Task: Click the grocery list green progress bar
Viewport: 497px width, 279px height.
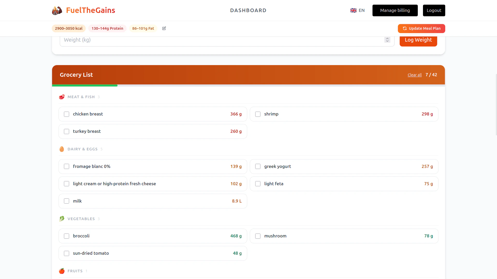Action: 85,86
